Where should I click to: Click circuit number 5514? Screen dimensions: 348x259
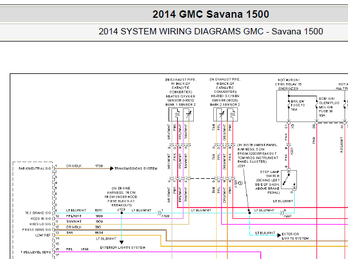pyautogui.click(x=99, y=233)
